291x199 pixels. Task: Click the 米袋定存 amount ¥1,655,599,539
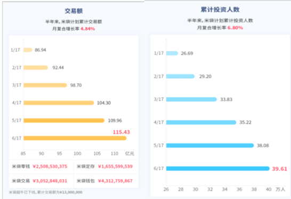click(115, 166)
